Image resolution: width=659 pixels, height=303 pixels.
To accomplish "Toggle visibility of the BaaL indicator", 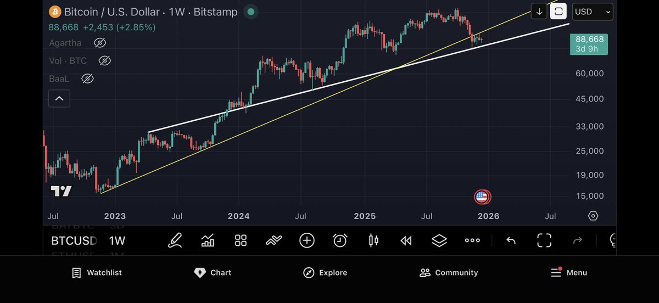I will point(87,79).
